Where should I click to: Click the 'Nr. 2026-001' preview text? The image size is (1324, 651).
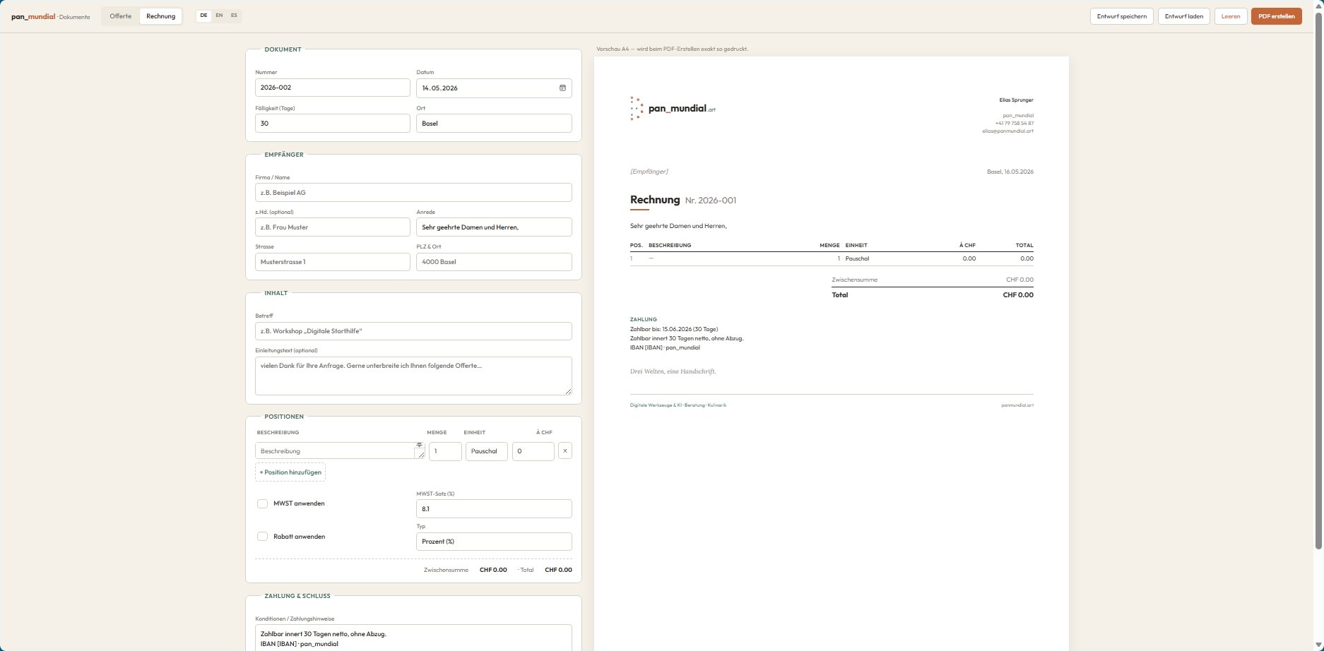pyautogui.click(x=711, y=201)
